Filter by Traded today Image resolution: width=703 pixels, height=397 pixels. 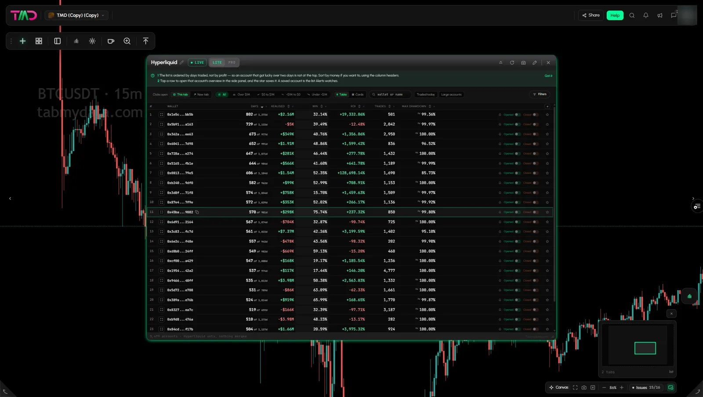coord(426,94)
